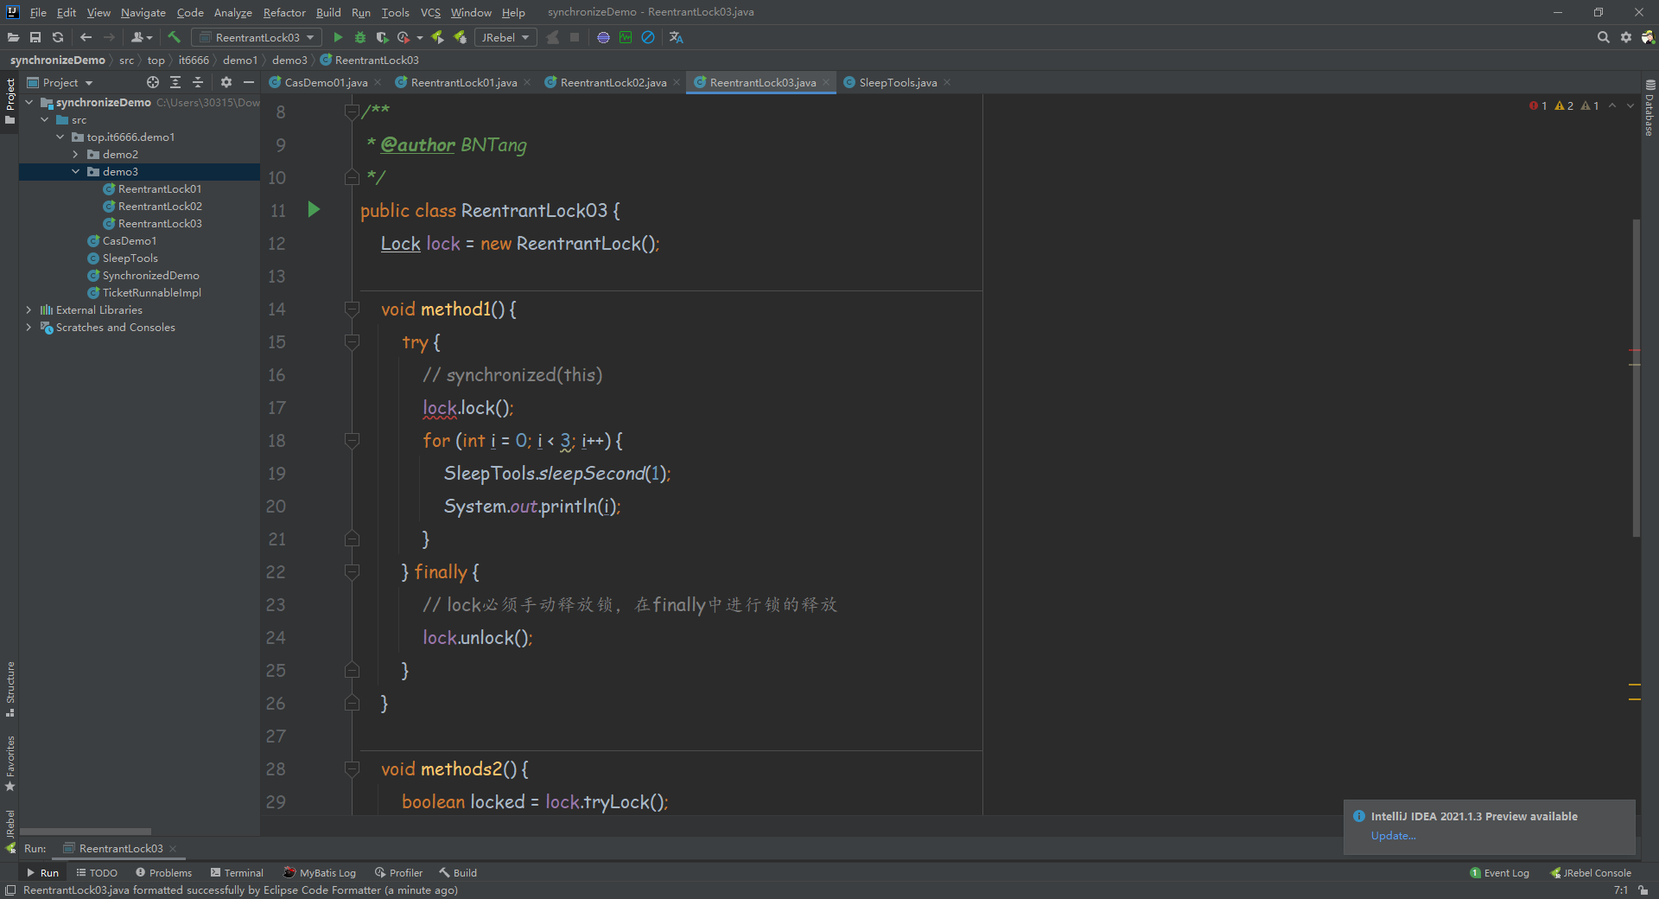Viewport: 1659px width, 899px height.
Task: Open the Terminal tool window
Action: (x=237, y=872)
